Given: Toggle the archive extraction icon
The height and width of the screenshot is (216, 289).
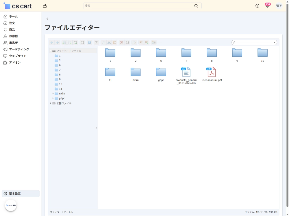Looking at the screenshot, I should (x=140, y=42).
